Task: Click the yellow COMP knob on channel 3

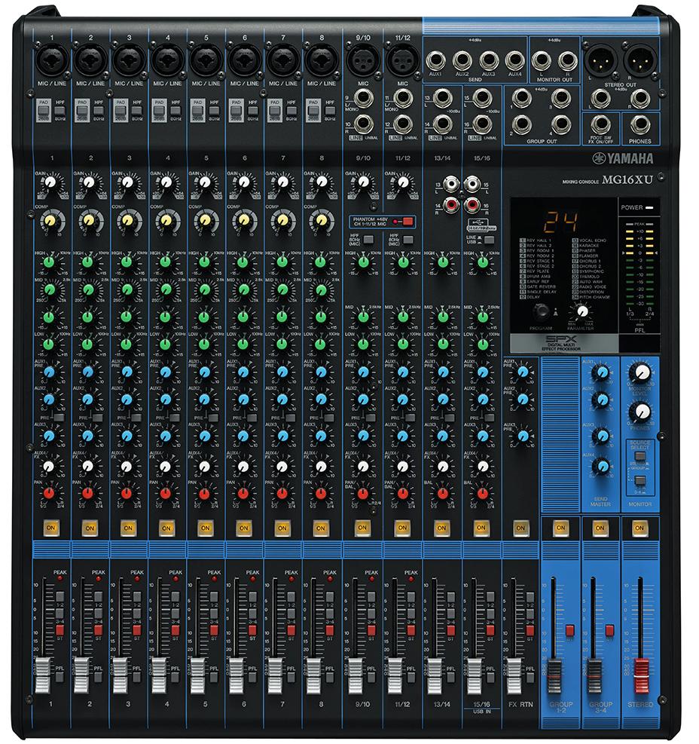Action: [127, 220]
